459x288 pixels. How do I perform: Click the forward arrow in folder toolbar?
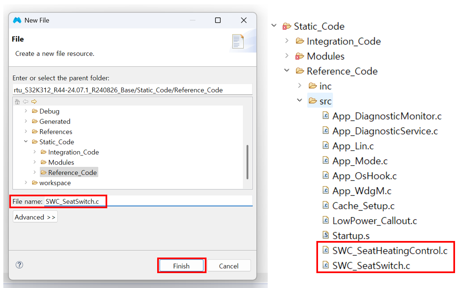[34, 102]
